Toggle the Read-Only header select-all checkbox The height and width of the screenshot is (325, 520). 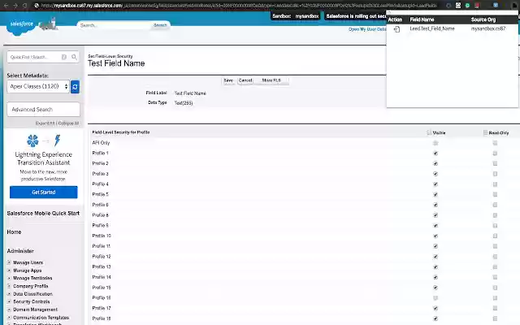485,132
